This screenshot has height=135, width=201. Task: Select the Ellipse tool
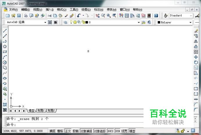coord(5,78)
